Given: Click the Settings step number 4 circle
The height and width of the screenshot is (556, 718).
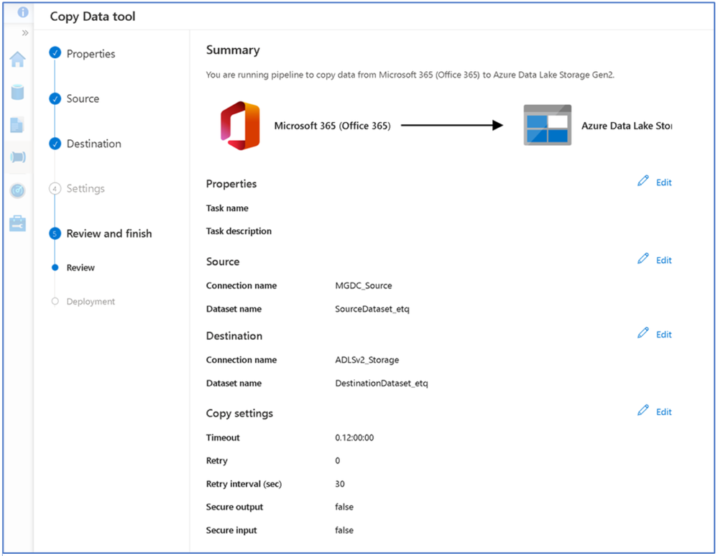Looking at the screenshot, I should click(55, 188).
